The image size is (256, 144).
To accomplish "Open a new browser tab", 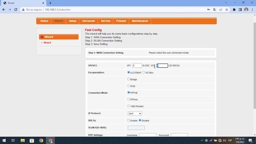I will tap(50, 3).
